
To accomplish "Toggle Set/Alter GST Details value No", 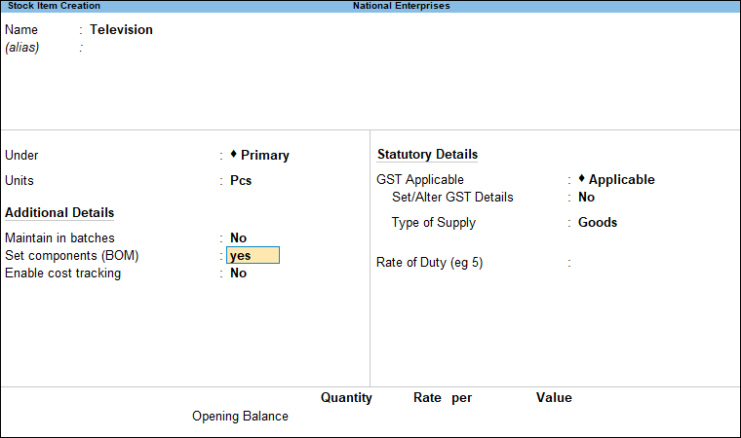I will (x=586, y=198).
